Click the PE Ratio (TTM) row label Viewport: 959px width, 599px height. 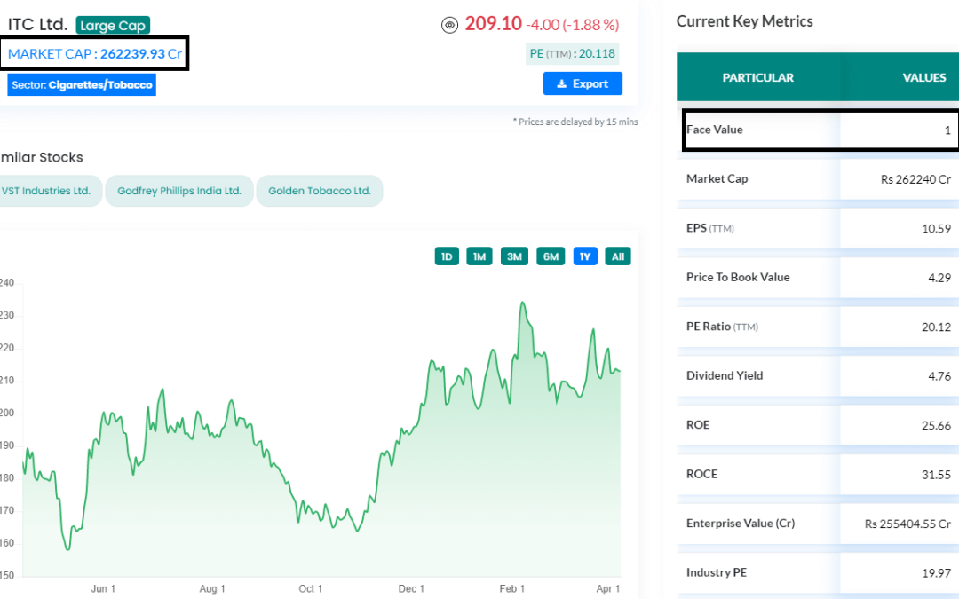(722, 327)
